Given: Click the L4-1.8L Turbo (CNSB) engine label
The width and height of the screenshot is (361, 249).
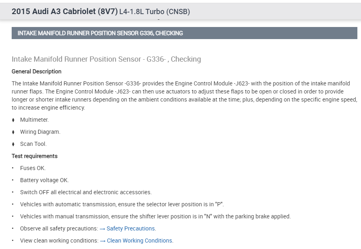Looking at the screenshot, I should (155, 12).
